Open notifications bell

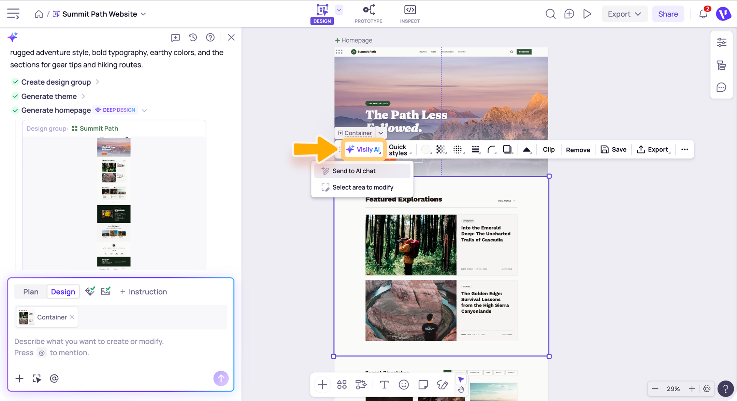tap(703, 14)
